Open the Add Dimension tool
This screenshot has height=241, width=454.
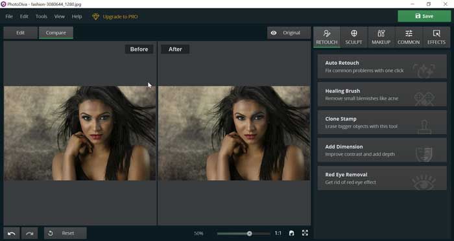pos(382,150)
